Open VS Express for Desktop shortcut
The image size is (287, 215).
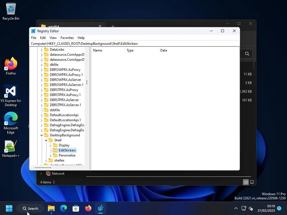[11, 95]
